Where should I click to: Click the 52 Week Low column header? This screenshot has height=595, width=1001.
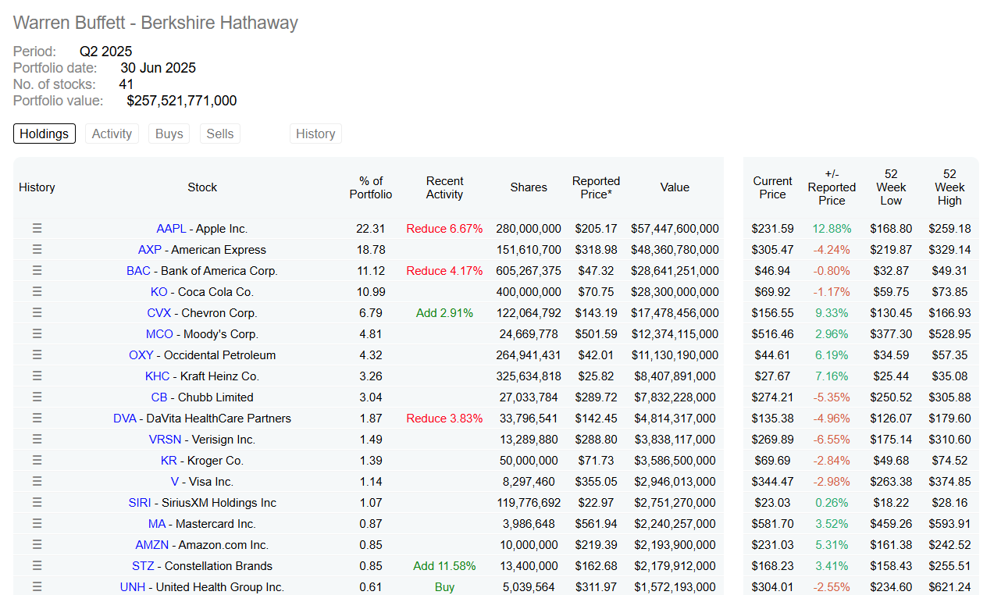[891, 187]
